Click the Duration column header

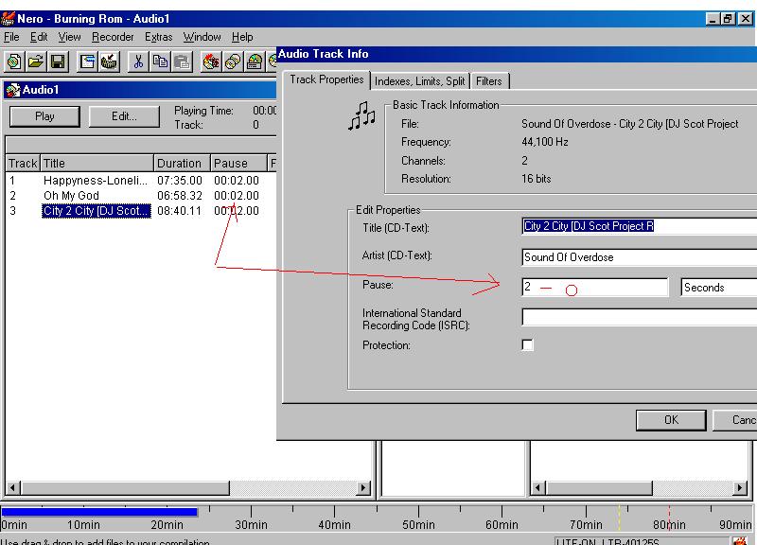point(180,163)
